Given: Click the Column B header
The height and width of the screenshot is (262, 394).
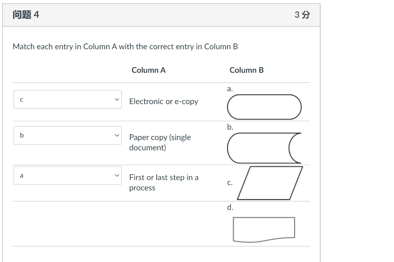Looking at the screenshot, I should [247, 70].
